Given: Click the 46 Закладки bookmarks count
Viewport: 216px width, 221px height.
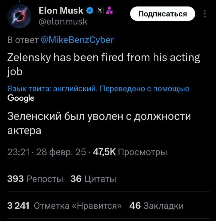Looking at the screenshot, I should pyautogui.click(x=156, y=206).
